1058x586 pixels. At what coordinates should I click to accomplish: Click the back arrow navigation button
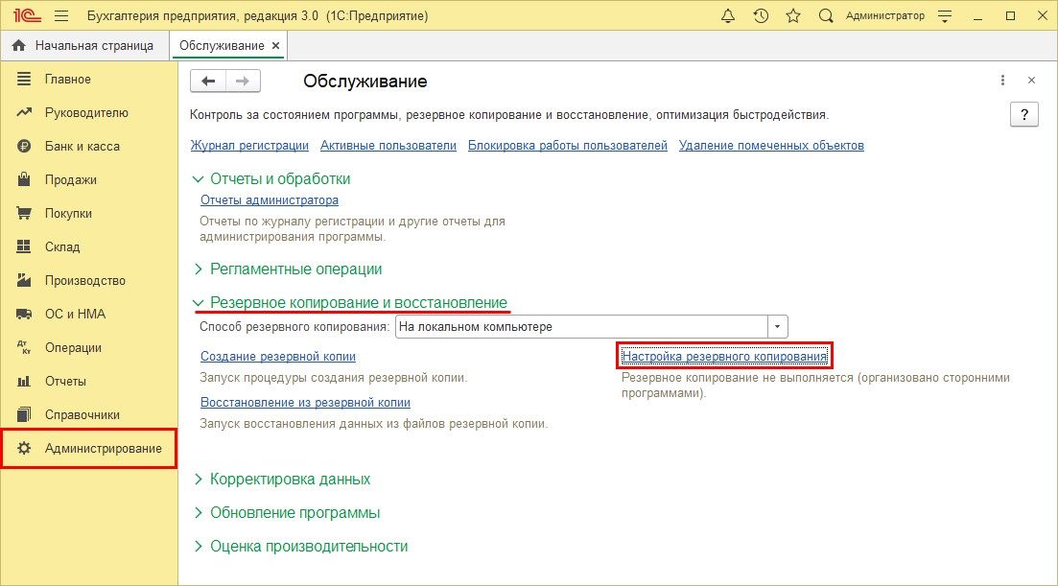tap(208, 82)
